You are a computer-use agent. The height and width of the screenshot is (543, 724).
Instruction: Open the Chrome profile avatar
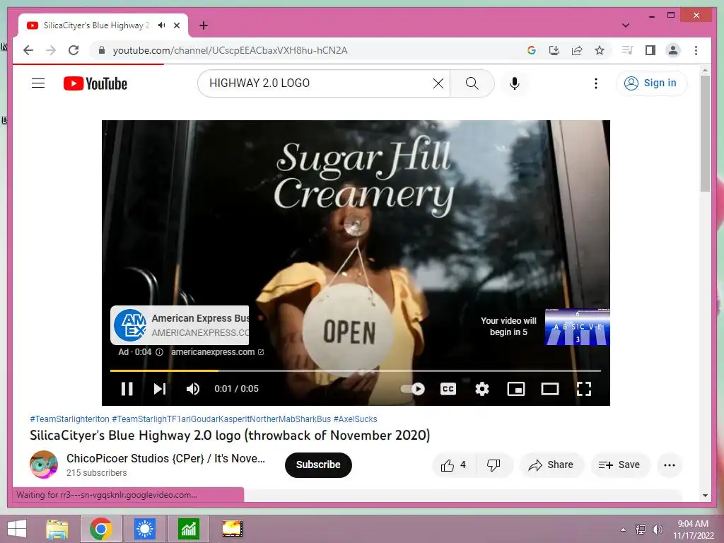click(x=673, y=50)
